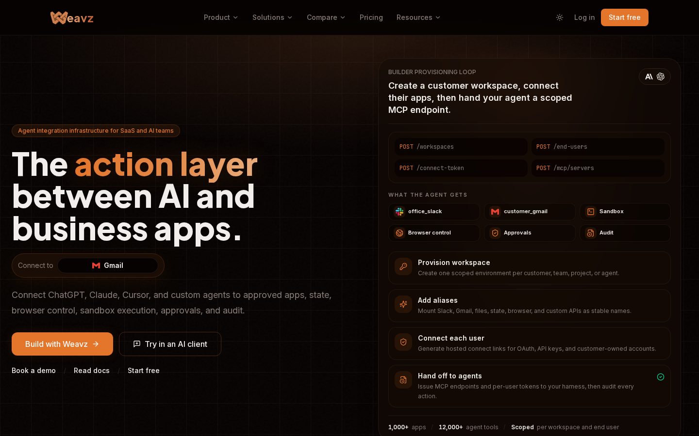
Task: Click the arrow on Build with Weavz button
Action: 96,344
